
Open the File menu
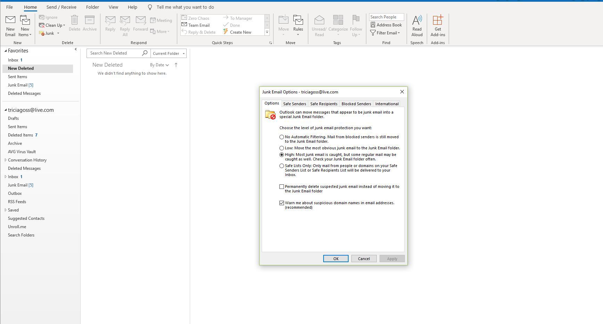coord(9,7)
